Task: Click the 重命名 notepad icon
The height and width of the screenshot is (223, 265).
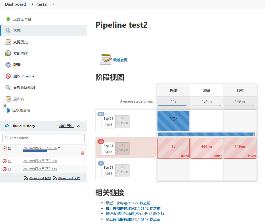Action: click(x=8, y=99)
